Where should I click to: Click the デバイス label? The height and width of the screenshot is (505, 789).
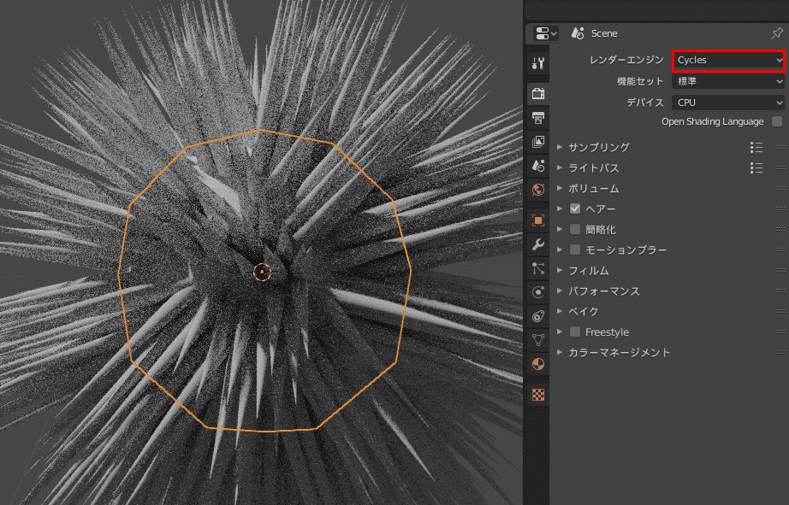pos(645,103)
